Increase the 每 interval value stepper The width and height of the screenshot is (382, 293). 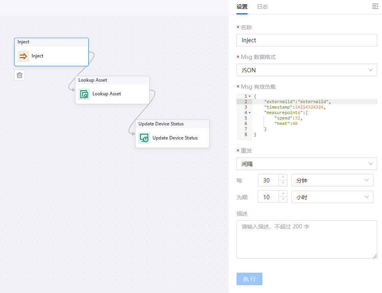283,177
